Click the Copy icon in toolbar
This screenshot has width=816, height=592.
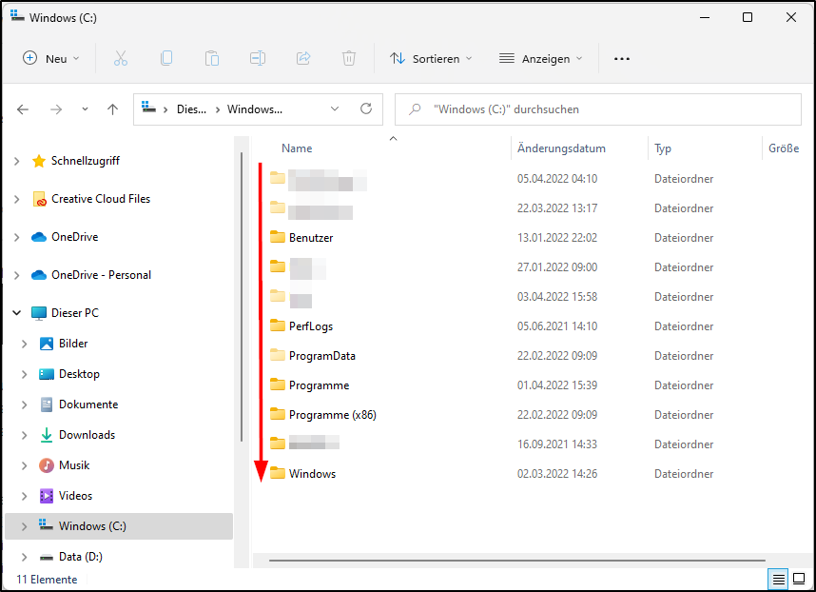coord(166,58)
